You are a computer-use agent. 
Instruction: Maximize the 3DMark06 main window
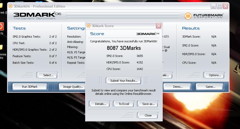[219, 6]
